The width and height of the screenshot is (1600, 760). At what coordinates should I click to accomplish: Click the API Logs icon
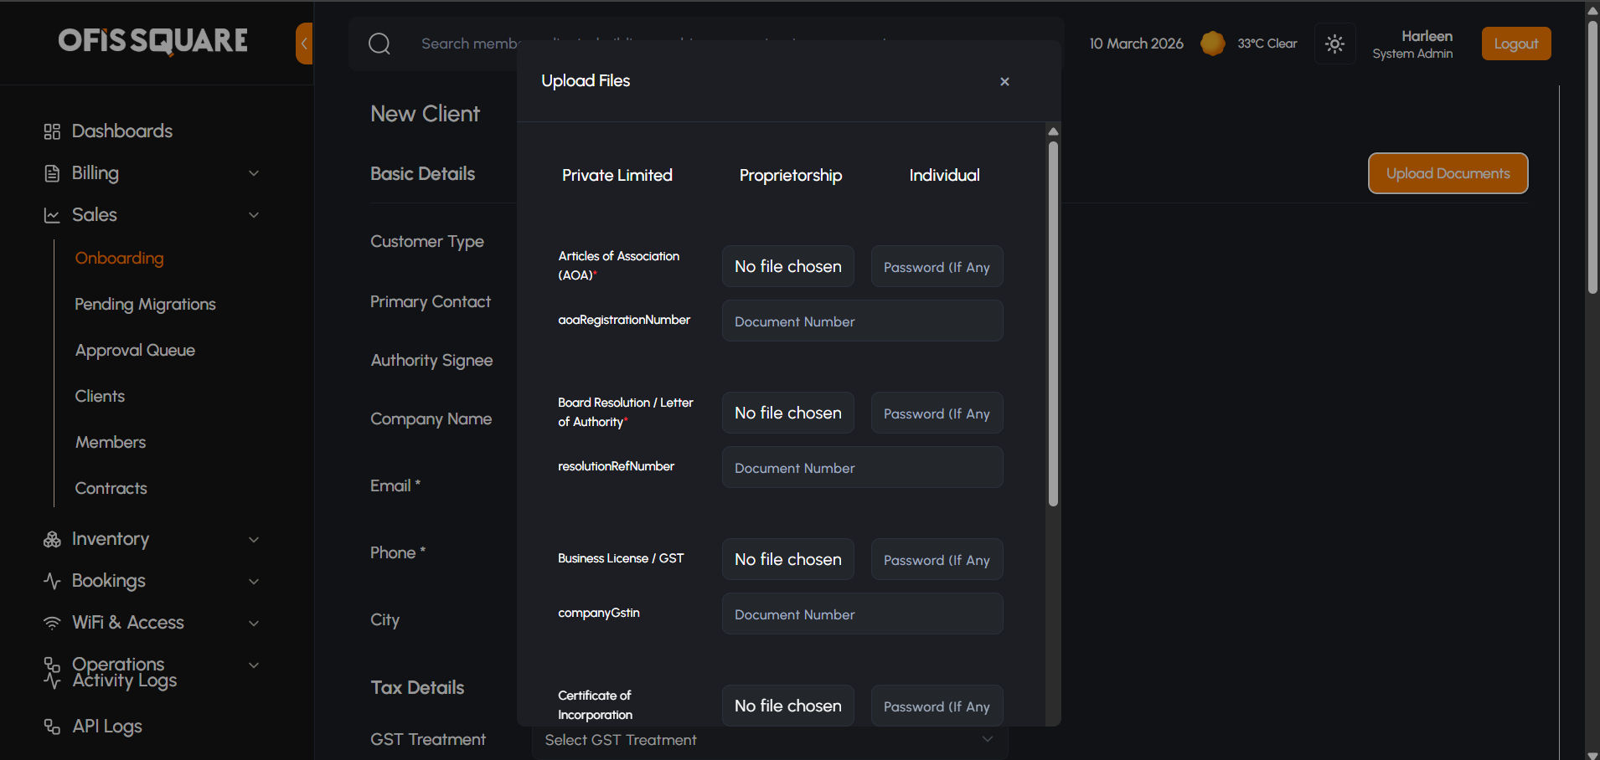(52, 727)
